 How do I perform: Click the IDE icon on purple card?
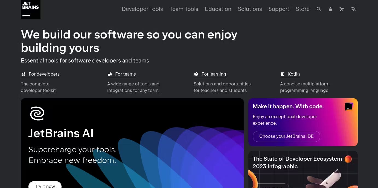pos(349,107)
